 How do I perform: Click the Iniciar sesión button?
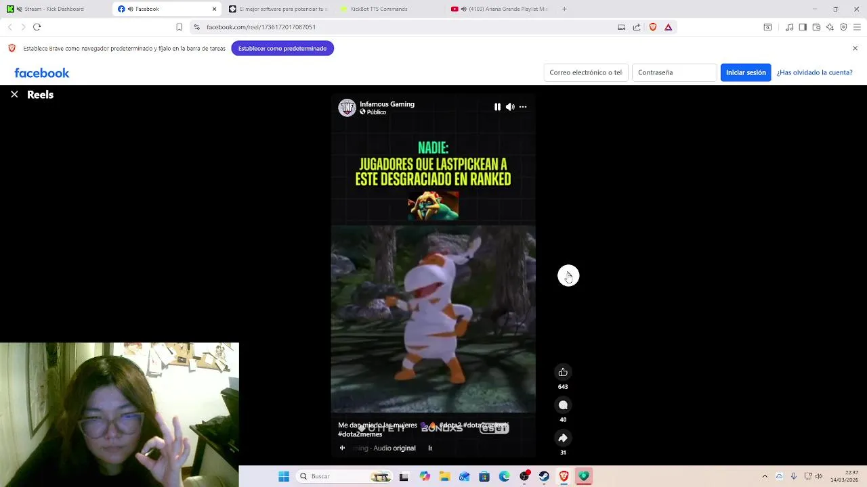(x=746, y=72)
